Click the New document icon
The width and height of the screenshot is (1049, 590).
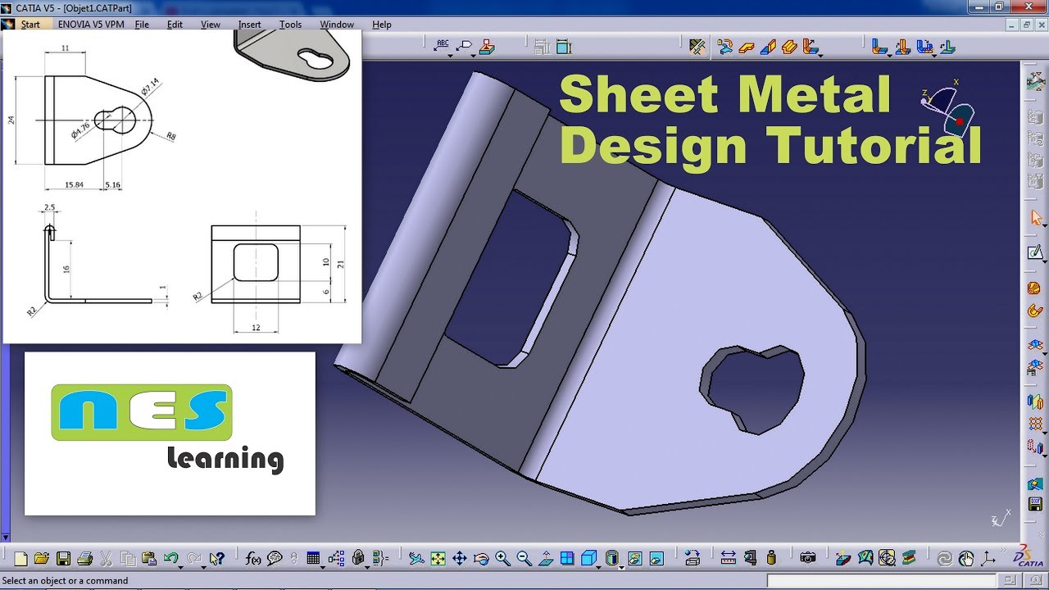[x=20, y=559]
